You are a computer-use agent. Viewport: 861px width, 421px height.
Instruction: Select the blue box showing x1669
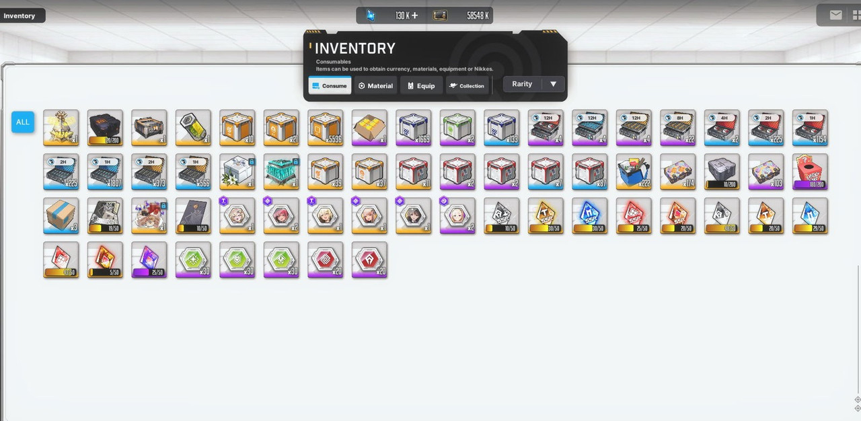(x=414, y=128)
